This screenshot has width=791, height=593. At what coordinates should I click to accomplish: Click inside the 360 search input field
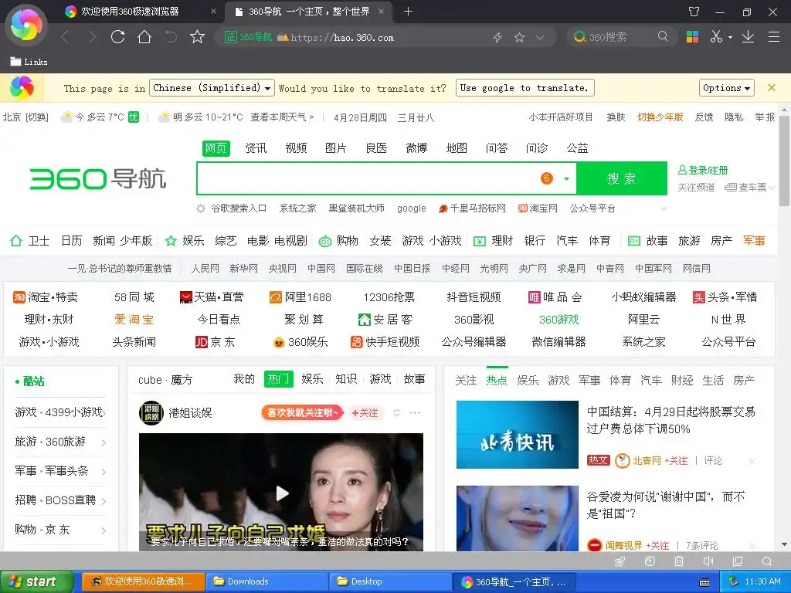(368, 178)
